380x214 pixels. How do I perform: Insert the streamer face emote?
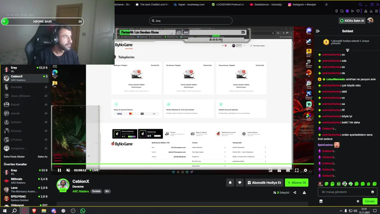coord(320,184)
